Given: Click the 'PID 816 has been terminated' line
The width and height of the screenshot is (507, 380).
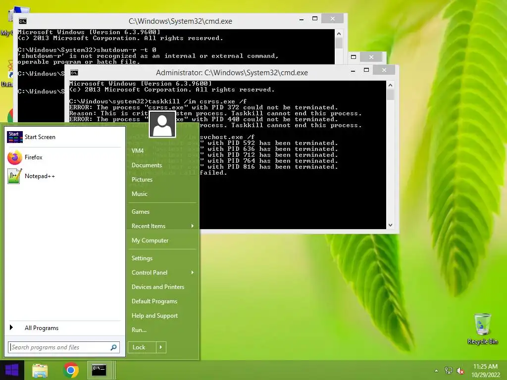Looking at the screenshot, I should coord(268,167).
